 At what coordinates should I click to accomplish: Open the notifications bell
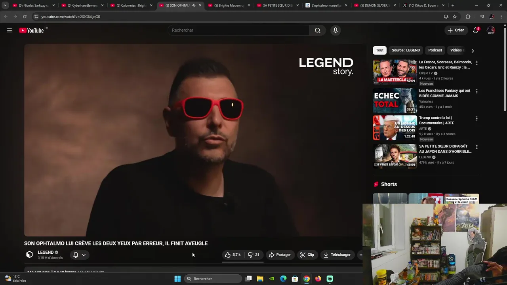[x=476, y=30]
